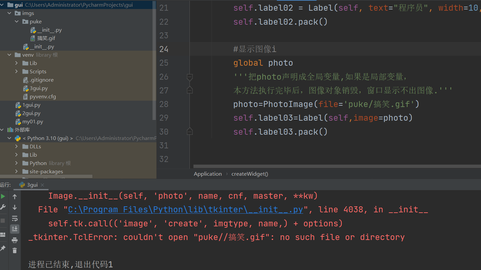Click the editor horizontal scrollbar
This screenshot has height=270, width=481.
pyautogui.click(x=337, y=166)
